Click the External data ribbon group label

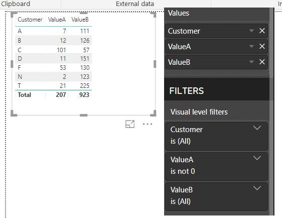point(135,4)
